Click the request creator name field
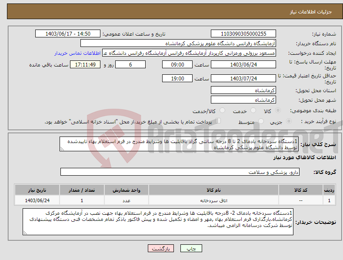Screen dimensions: 343x260 tap(189, 53)
